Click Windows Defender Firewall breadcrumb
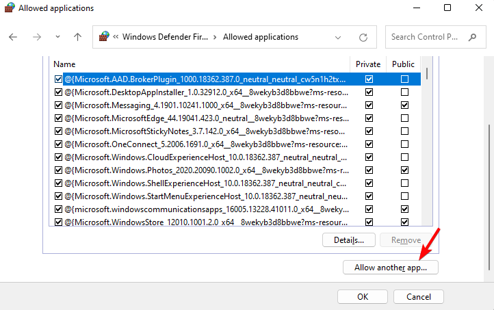Image resolution: width=494 pixels, height=310 pixels. pos(165,37)
